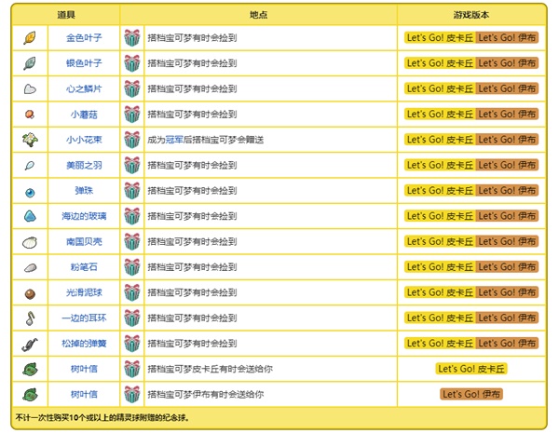Click the 小蘑菇 mushroom icon
This screenshot has height=433, width=559.
tap(30, 115)
